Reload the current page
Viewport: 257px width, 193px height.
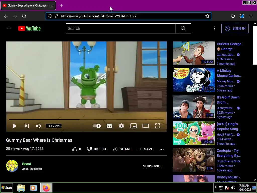[x=24, y=16]
